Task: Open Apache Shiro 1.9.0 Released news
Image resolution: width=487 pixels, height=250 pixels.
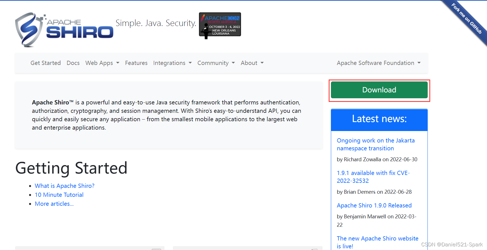Action: pyautogui.click(x=374, y=205)
